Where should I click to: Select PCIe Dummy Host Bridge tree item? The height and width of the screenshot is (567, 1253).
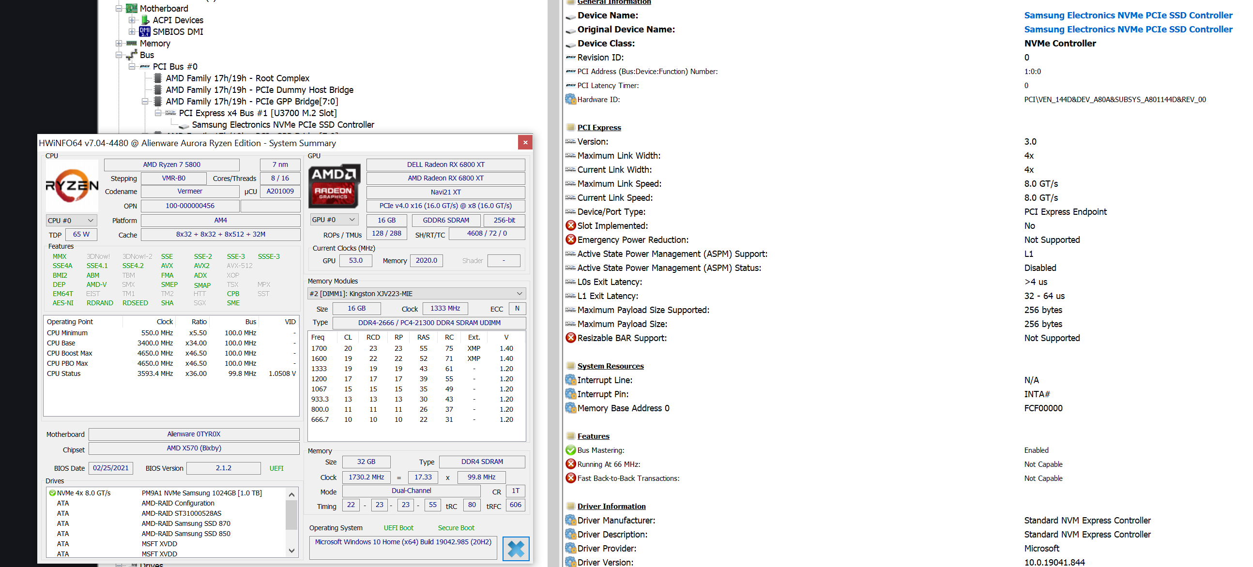259,90
